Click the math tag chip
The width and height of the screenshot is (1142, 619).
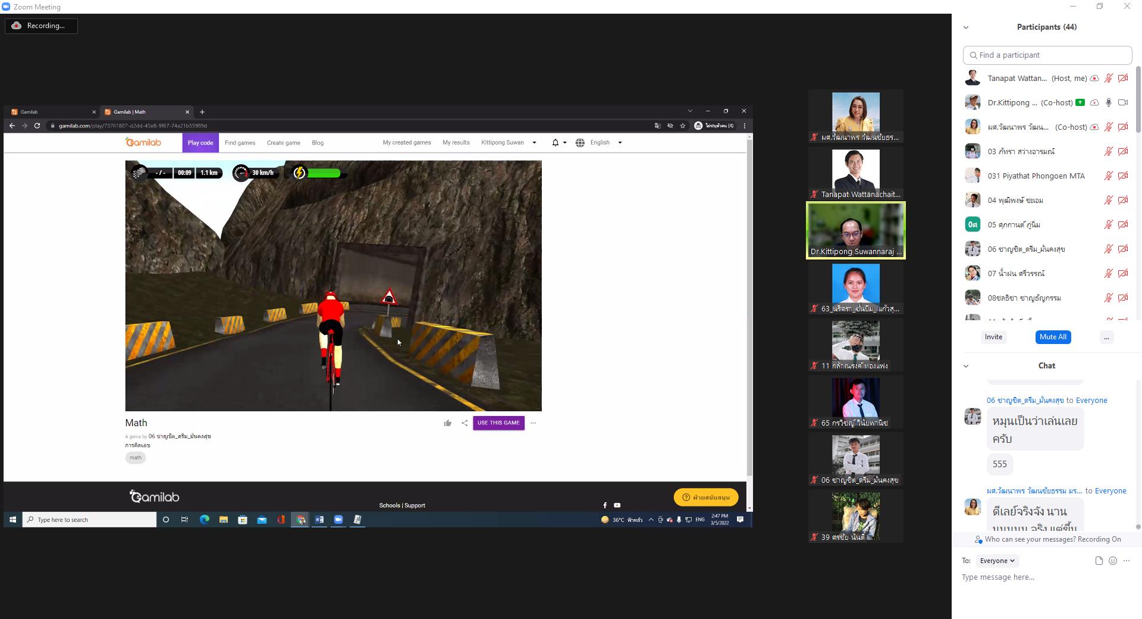point(136,458)
